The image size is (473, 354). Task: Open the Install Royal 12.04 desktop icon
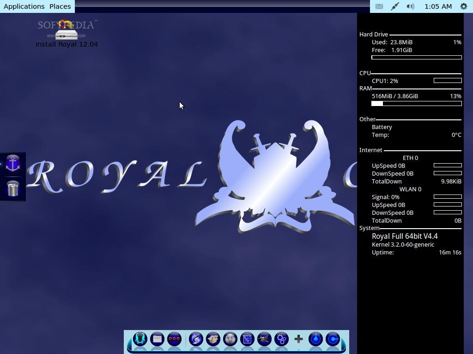67,34
